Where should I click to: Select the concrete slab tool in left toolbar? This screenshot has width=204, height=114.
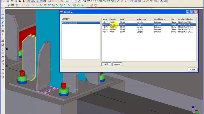click(3, 60)
